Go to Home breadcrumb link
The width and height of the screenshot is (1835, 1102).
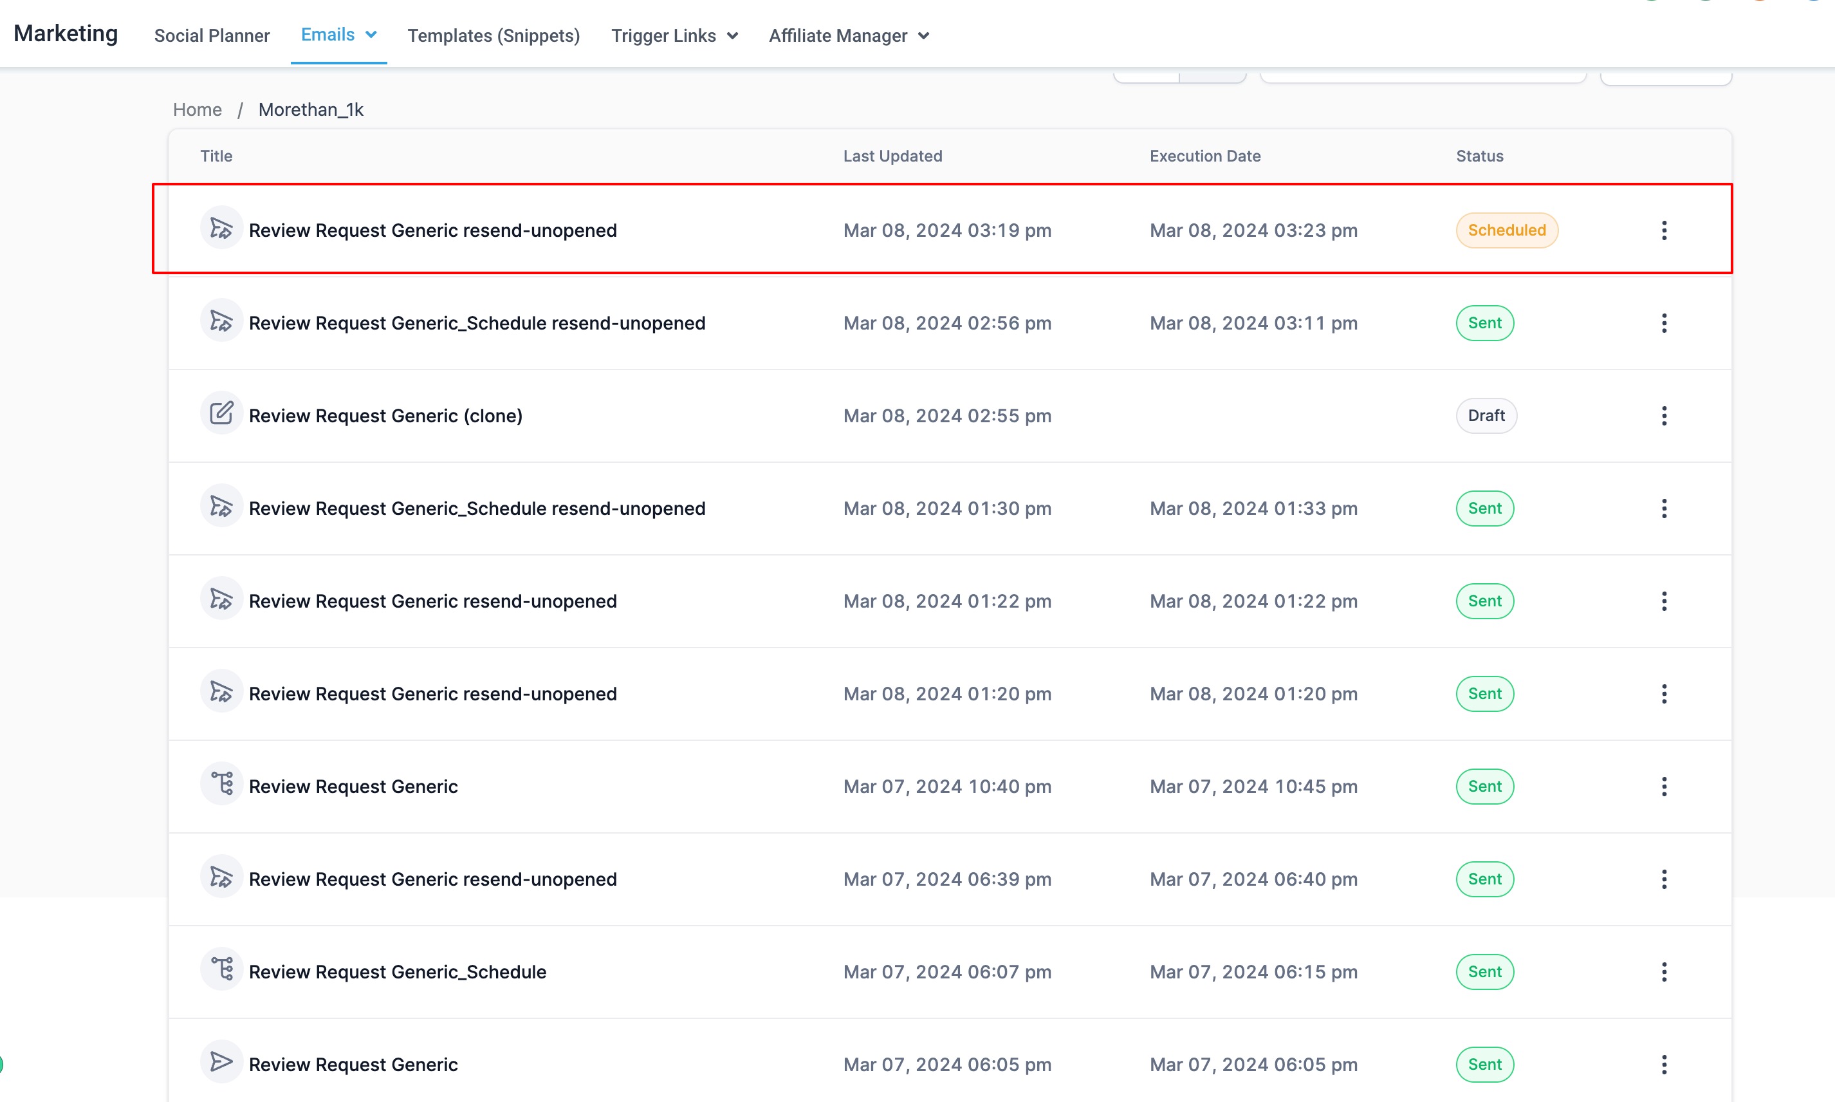point(197,110)
